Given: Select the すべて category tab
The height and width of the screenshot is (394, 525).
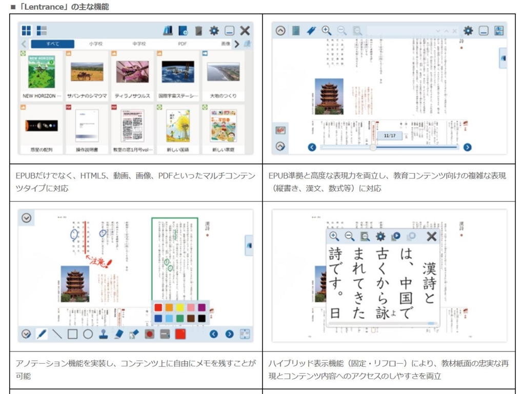Looking at the screenshot, I should [52, 44].
